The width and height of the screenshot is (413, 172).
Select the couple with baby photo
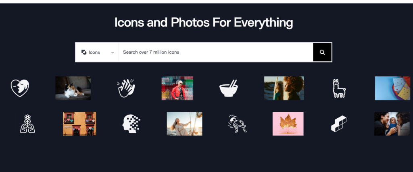[392, 124]
